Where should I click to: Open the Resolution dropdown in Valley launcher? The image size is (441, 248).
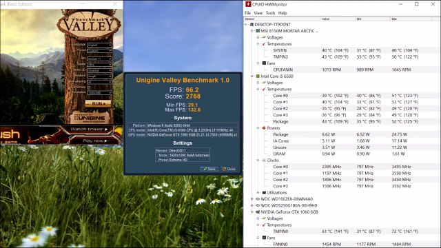tap(99, 92)
